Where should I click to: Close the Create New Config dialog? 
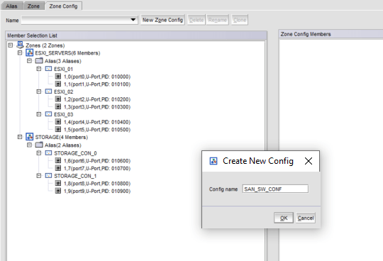click(x=309, y=161)
